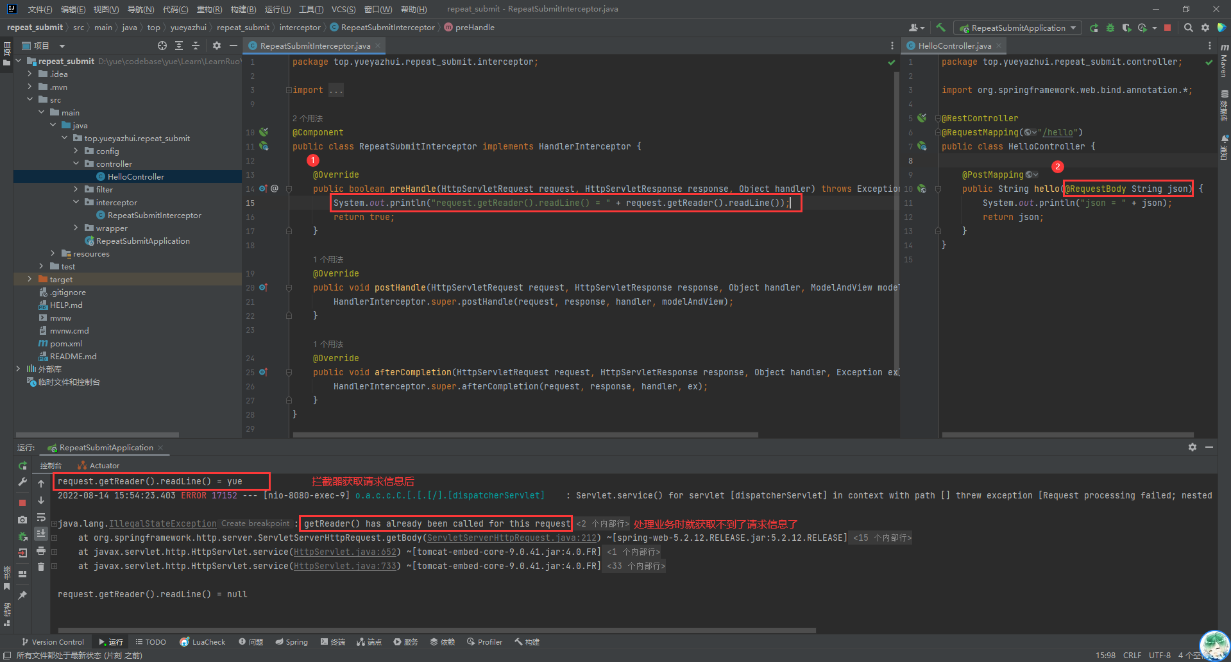Click the preHandle breadcrumb in the navigation bar
This screenshot has height=662, width=1231.
point(469,28)
